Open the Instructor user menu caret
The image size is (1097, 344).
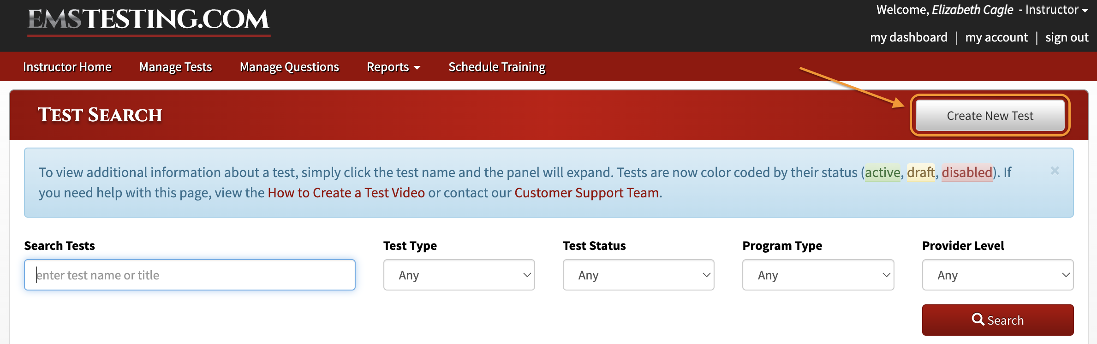[1085, 11]
